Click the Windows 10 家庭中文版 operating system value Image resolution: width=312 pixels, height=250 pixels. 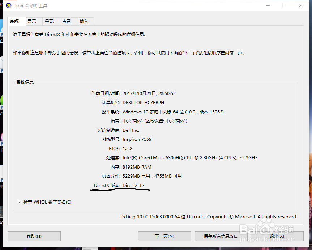click(173, 112)
